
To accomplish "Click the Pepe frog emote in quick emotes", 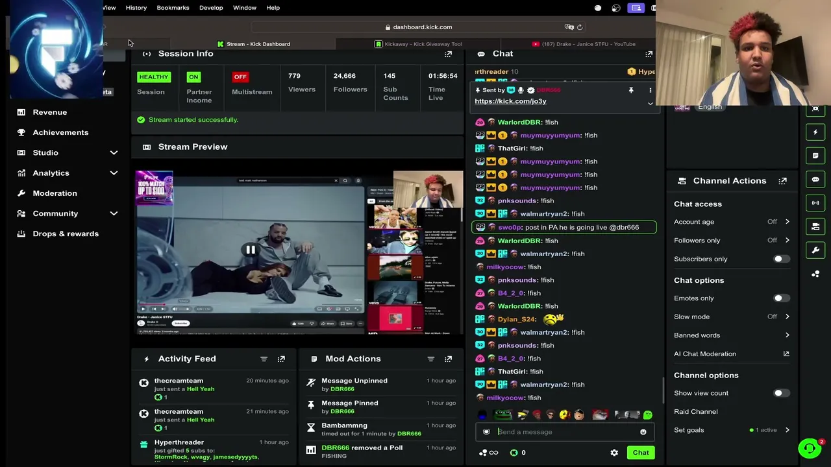I will (502, 415).
